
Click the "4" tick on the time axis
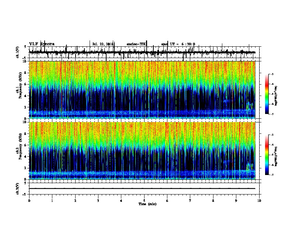(121, 201)
